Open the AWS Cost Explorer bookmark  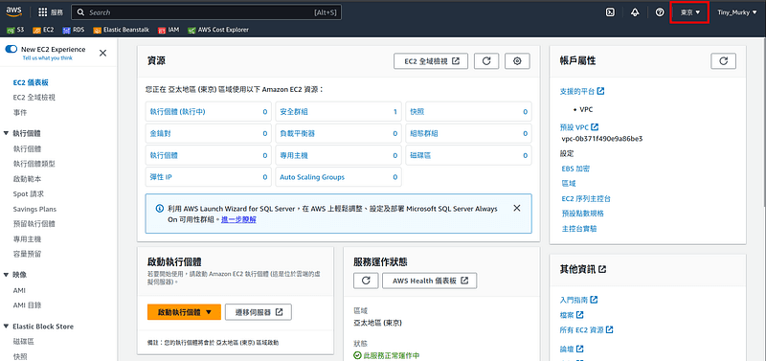coord(218,30)
